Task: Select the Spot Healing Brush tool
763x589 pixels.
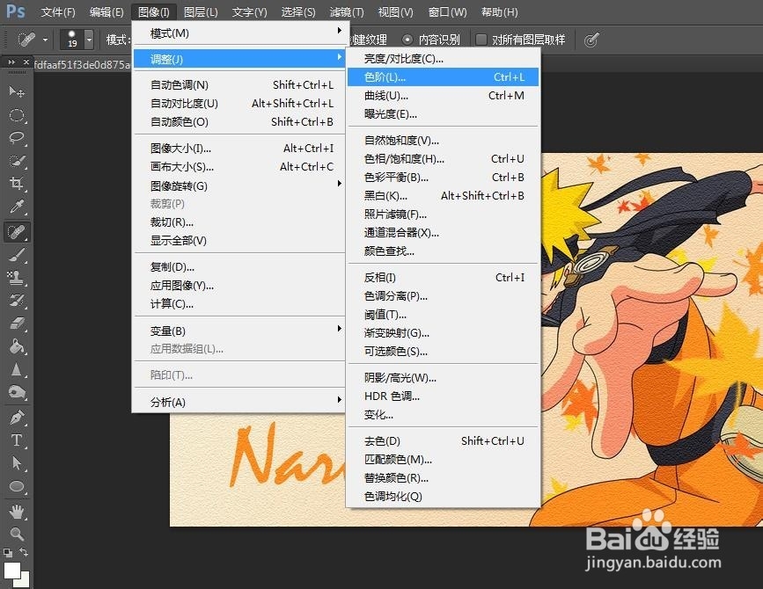Action: click(17, 232)
